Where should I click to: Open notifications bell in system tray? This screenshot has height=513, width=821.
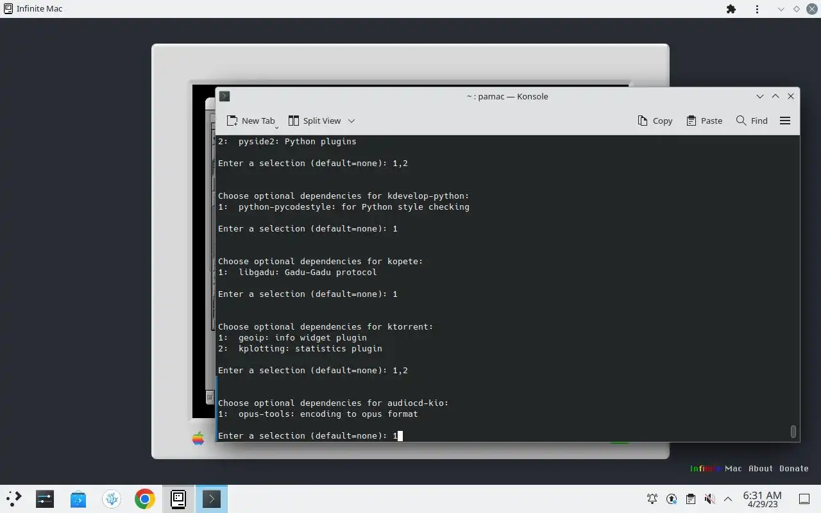tap(652, 499)
